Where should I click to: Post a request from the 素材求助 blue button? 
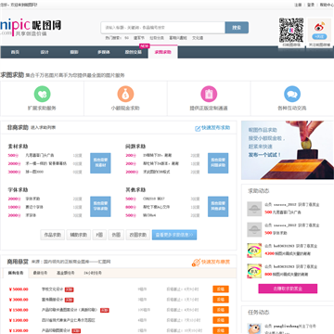pos(100,163)
